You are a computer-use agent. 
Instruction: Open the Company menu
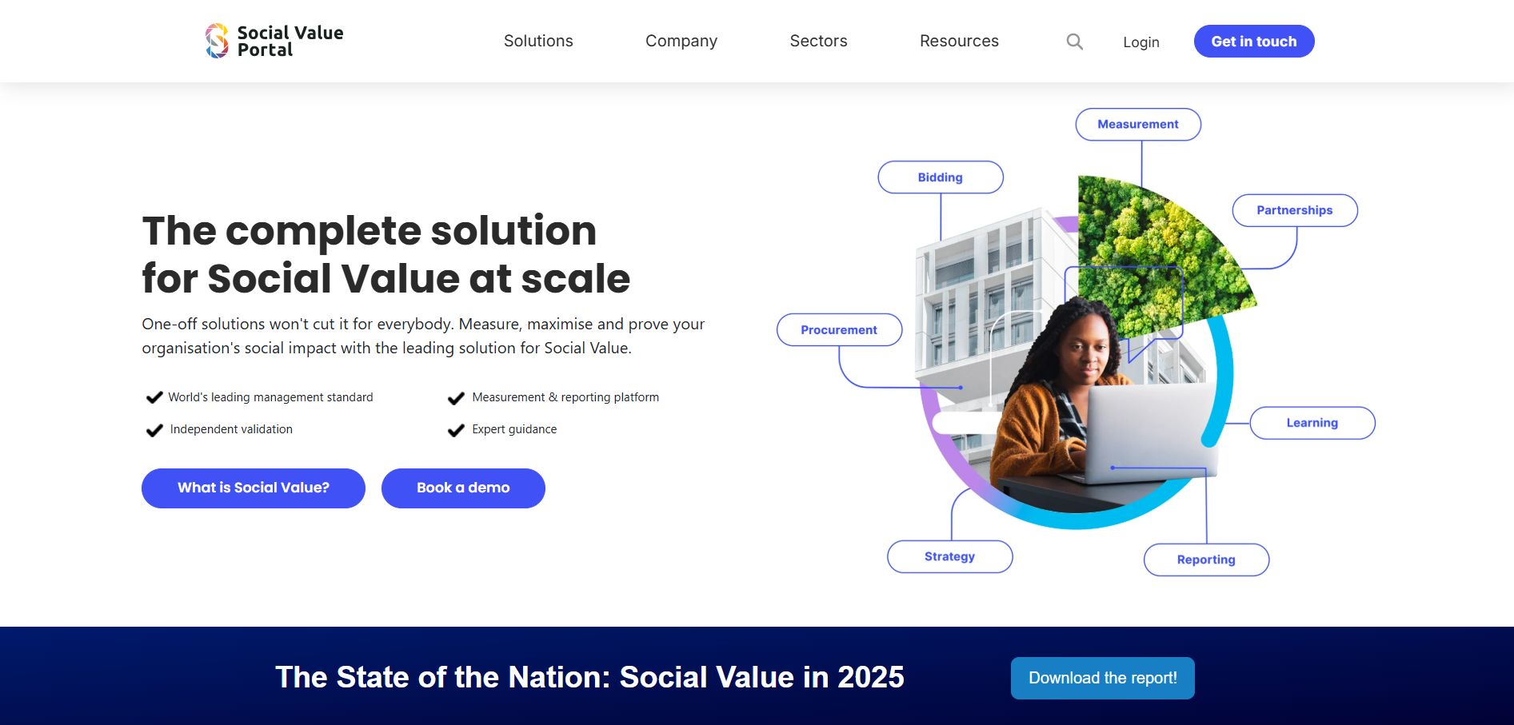tap(681, 41)
